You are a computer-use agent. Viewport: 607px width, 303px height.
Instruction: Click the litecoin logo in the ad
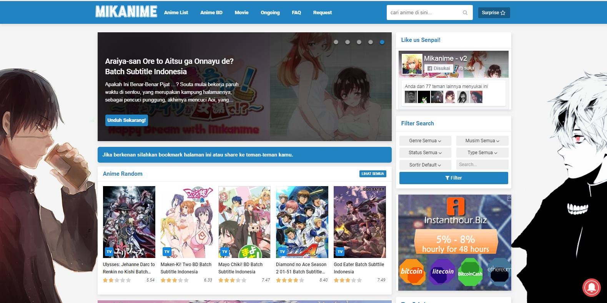[442, 271]
